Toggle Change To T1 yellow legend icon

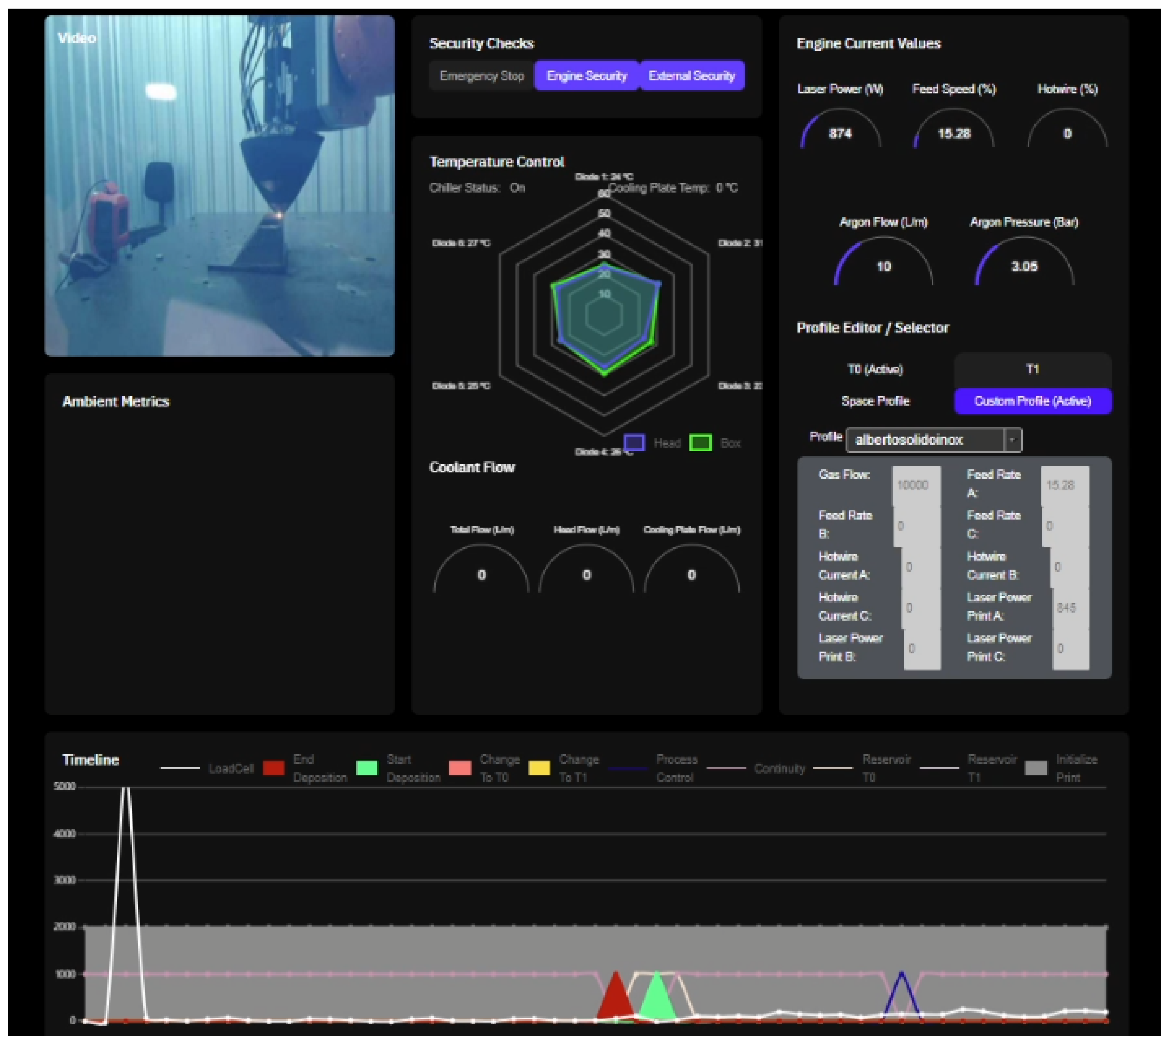pyautogui.click(x=539, y=768)
